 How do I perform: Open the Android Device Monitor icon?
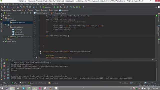(80, 7)
